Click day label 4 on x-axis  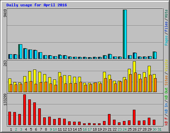pyautogui.click(x=26, y=129)
